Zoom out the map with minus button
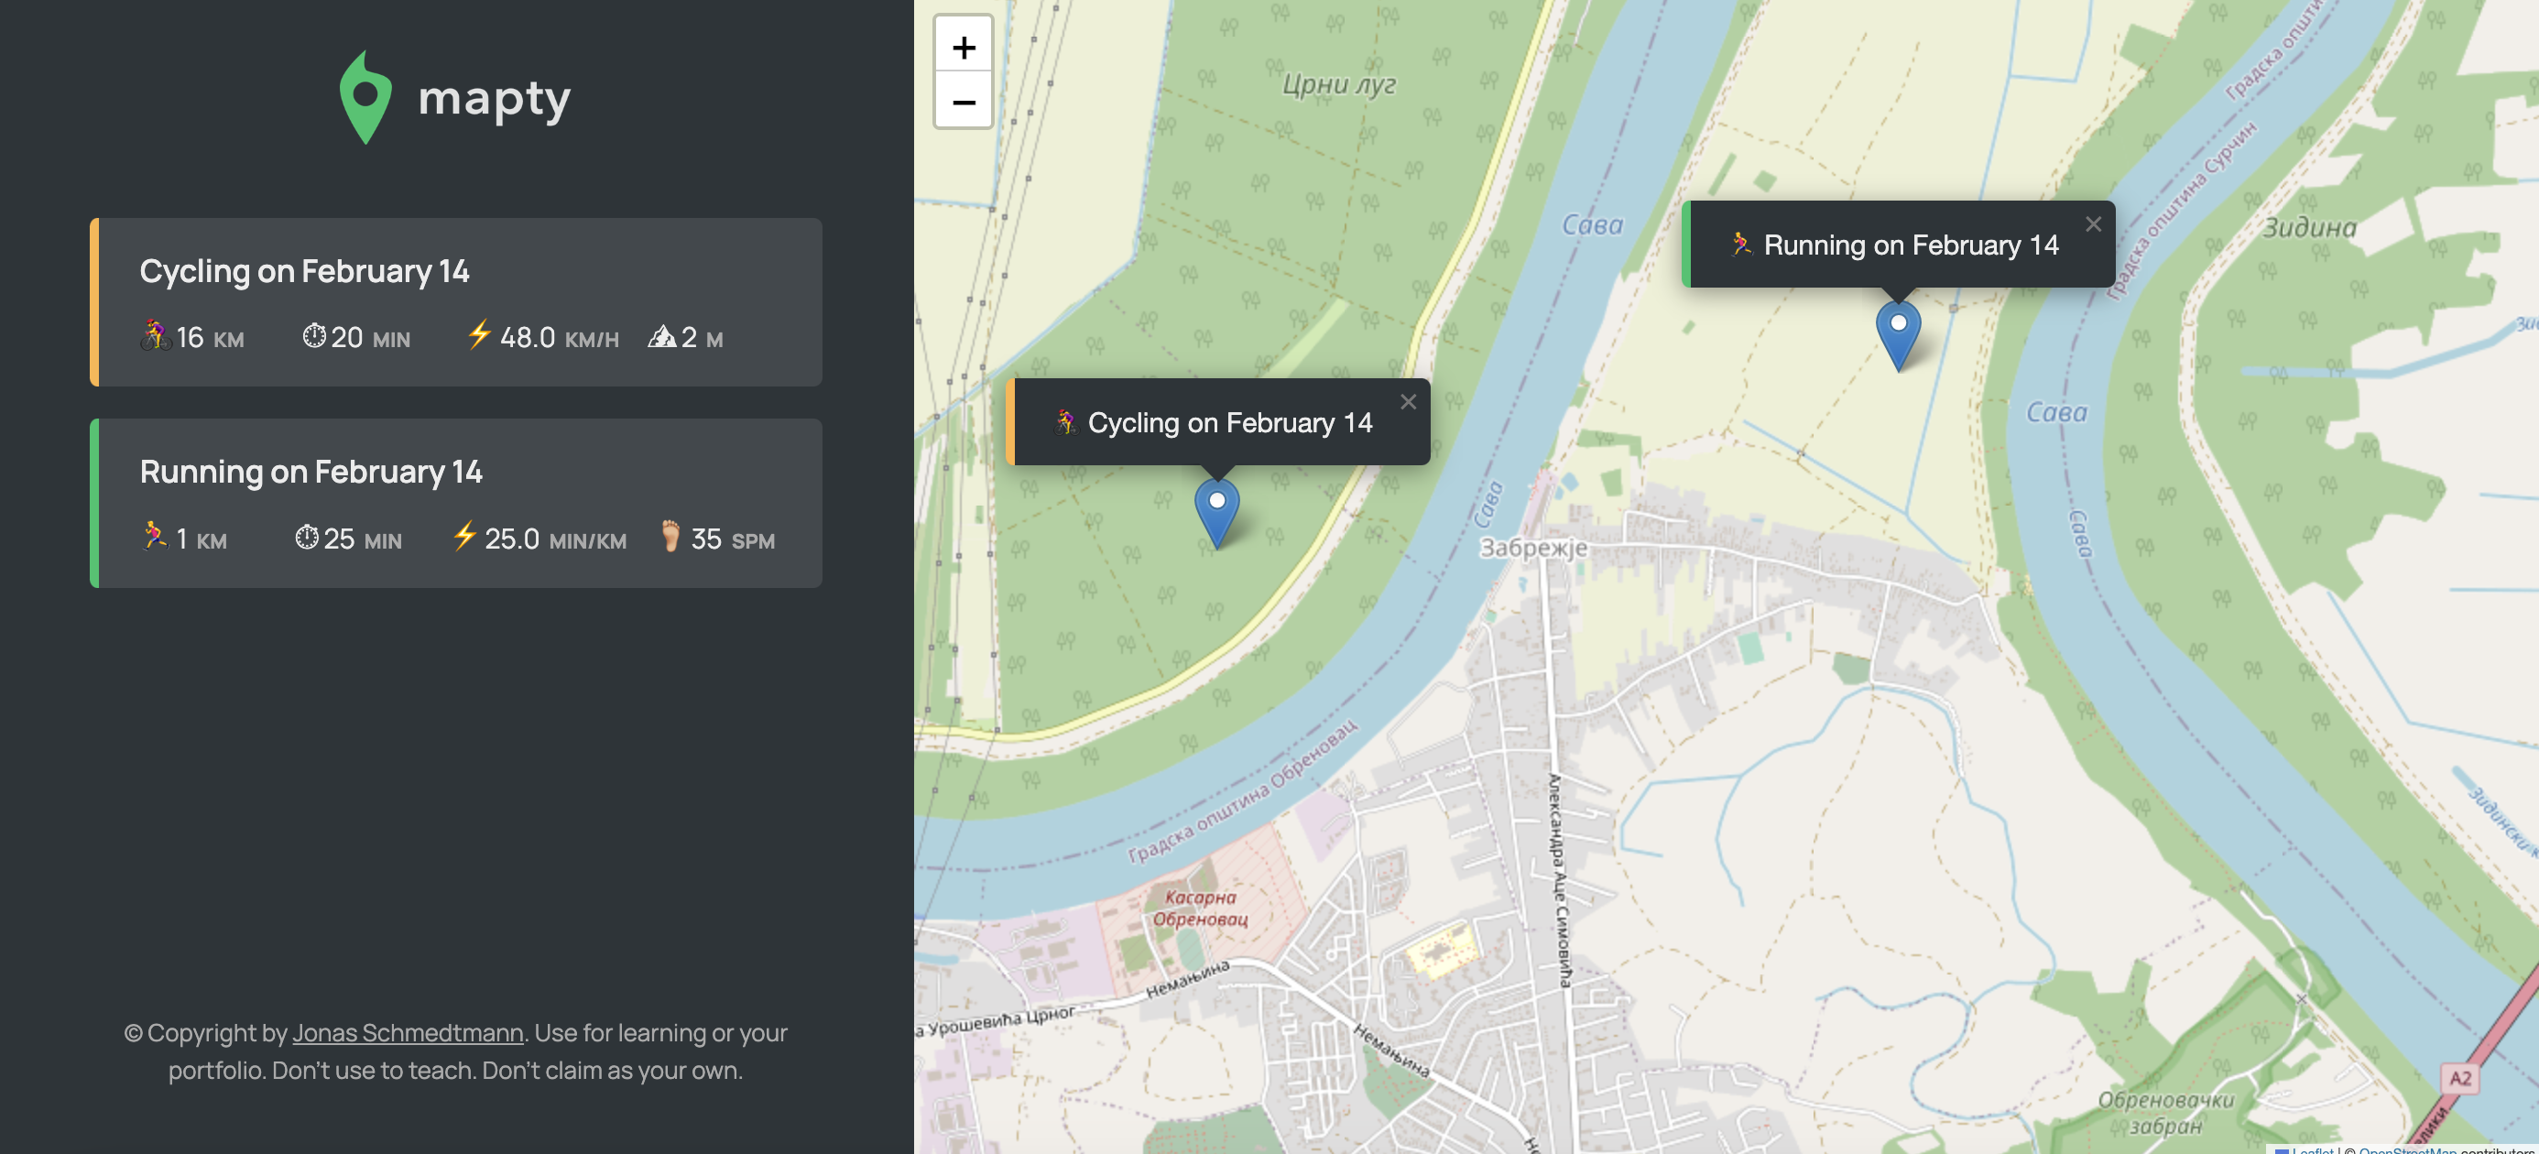The height and width of the screenshot is (1154, 2539). pyautogui.click(x=963, y=101)
